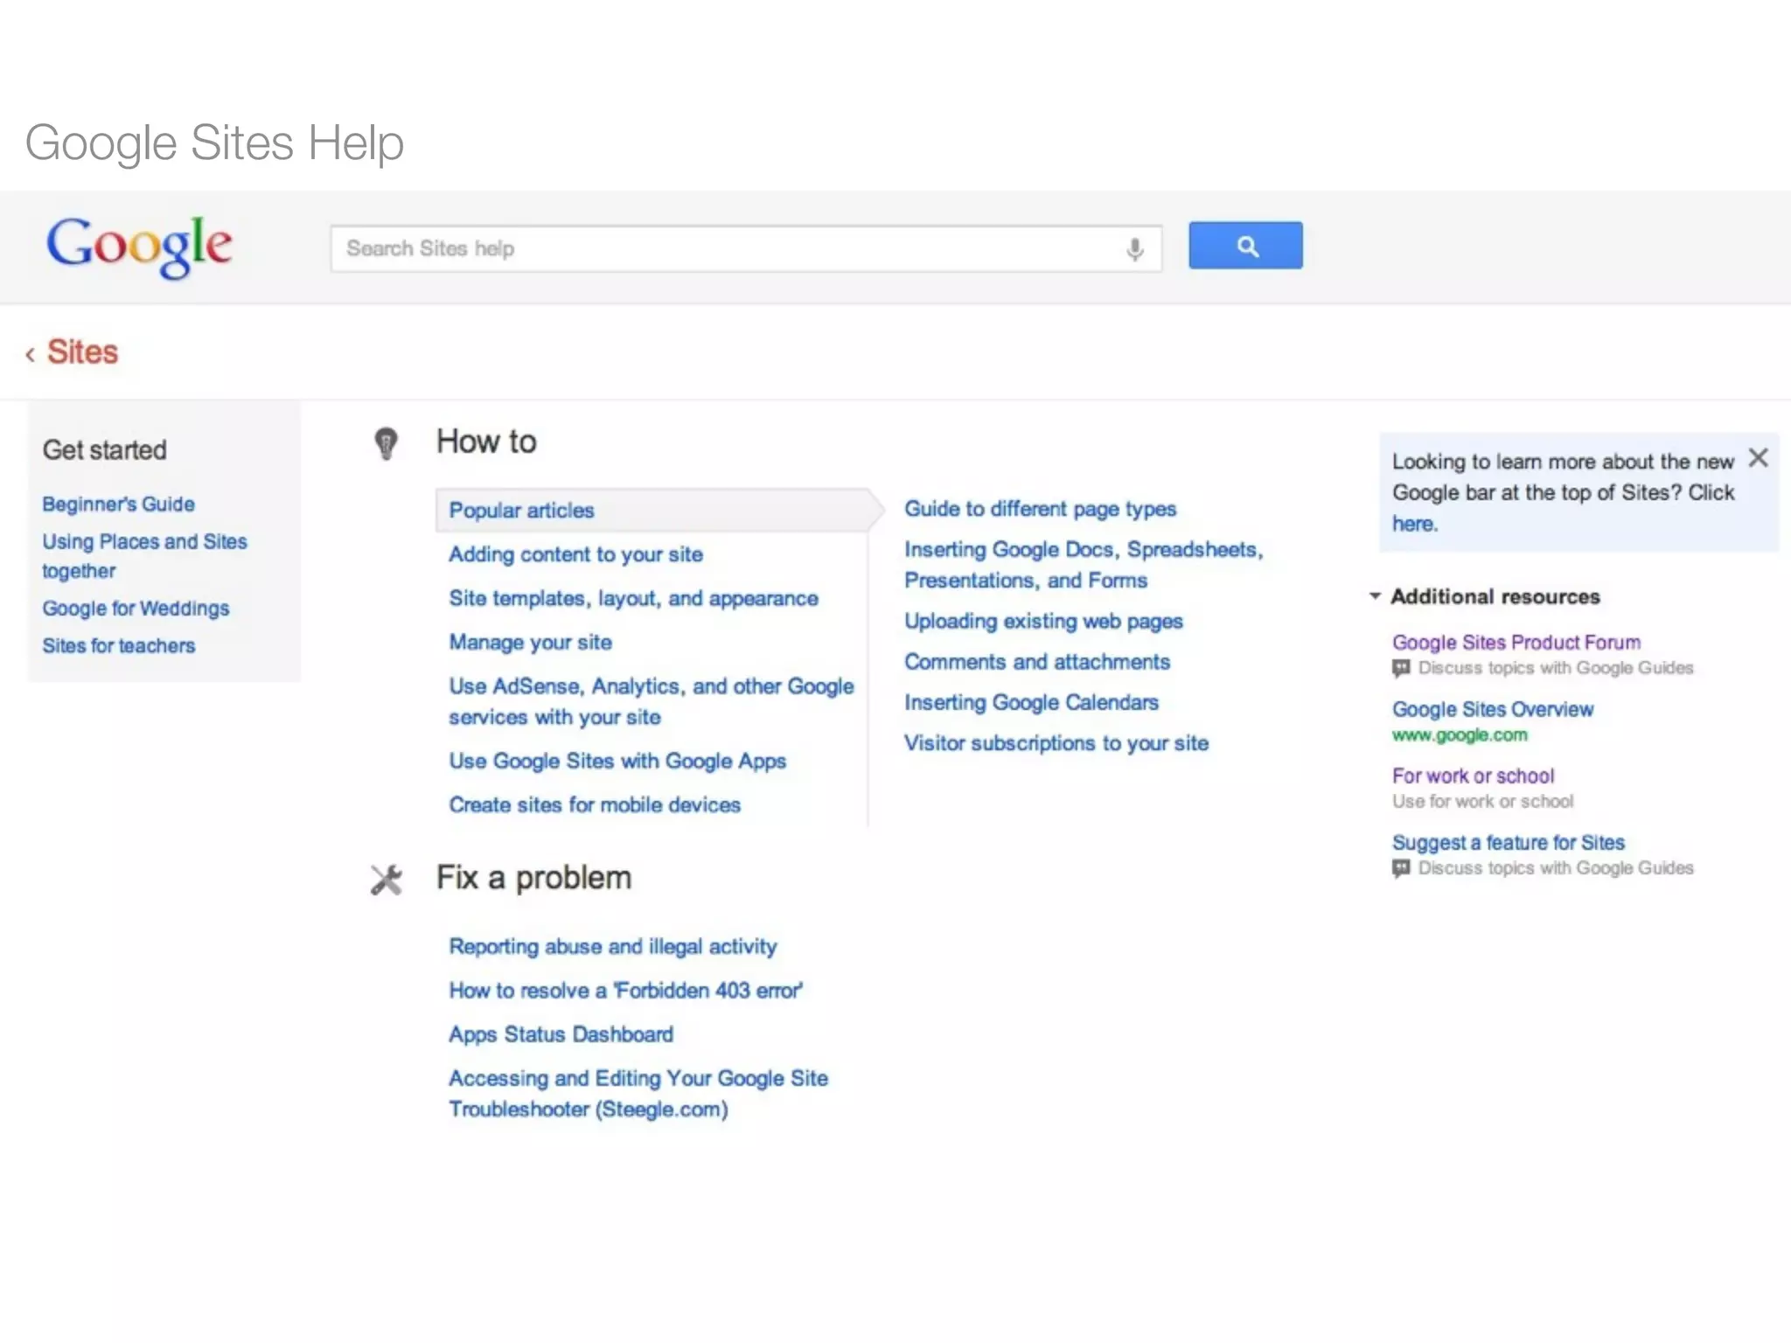
Task: Select Create sites for mobile devices
Action: (595, 805)
